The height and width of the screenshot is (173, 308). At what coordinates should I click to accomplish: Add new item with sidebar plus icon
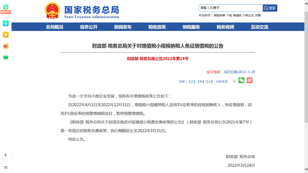(x=5, y=155)
